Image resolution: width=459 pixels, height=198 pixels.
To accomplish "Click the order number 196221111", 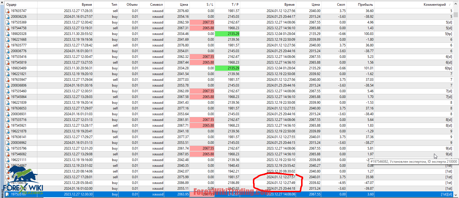I will point(19,160).
